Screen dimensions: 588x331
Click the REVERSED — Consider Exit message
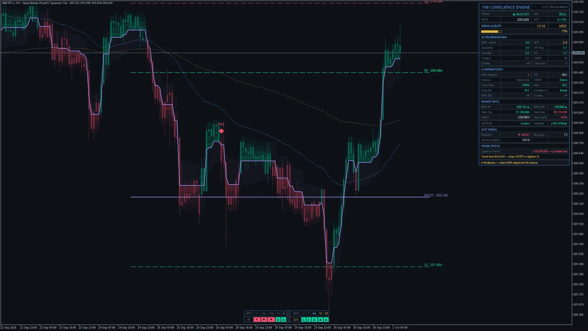tap(549, 151)
